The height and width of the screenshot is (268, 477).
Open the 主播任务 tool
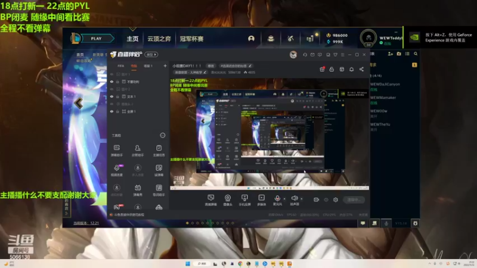coord(159,151)
